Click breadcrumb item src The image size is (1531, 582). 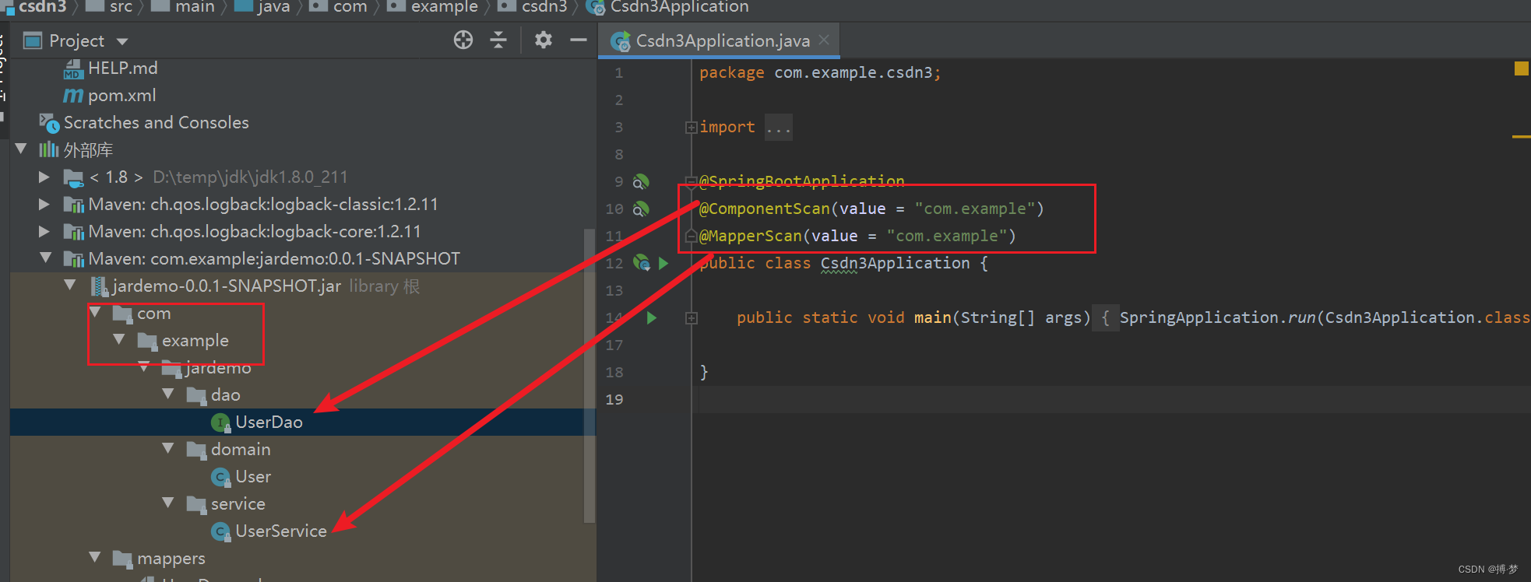121,7
